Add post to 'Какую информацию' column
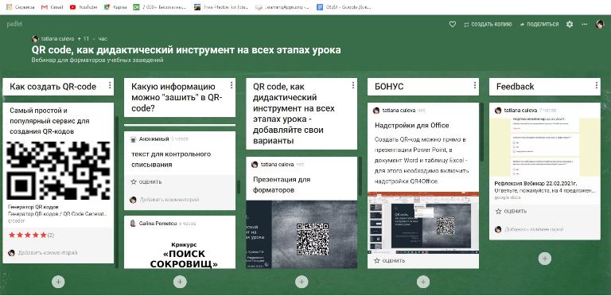 point(180,282)
